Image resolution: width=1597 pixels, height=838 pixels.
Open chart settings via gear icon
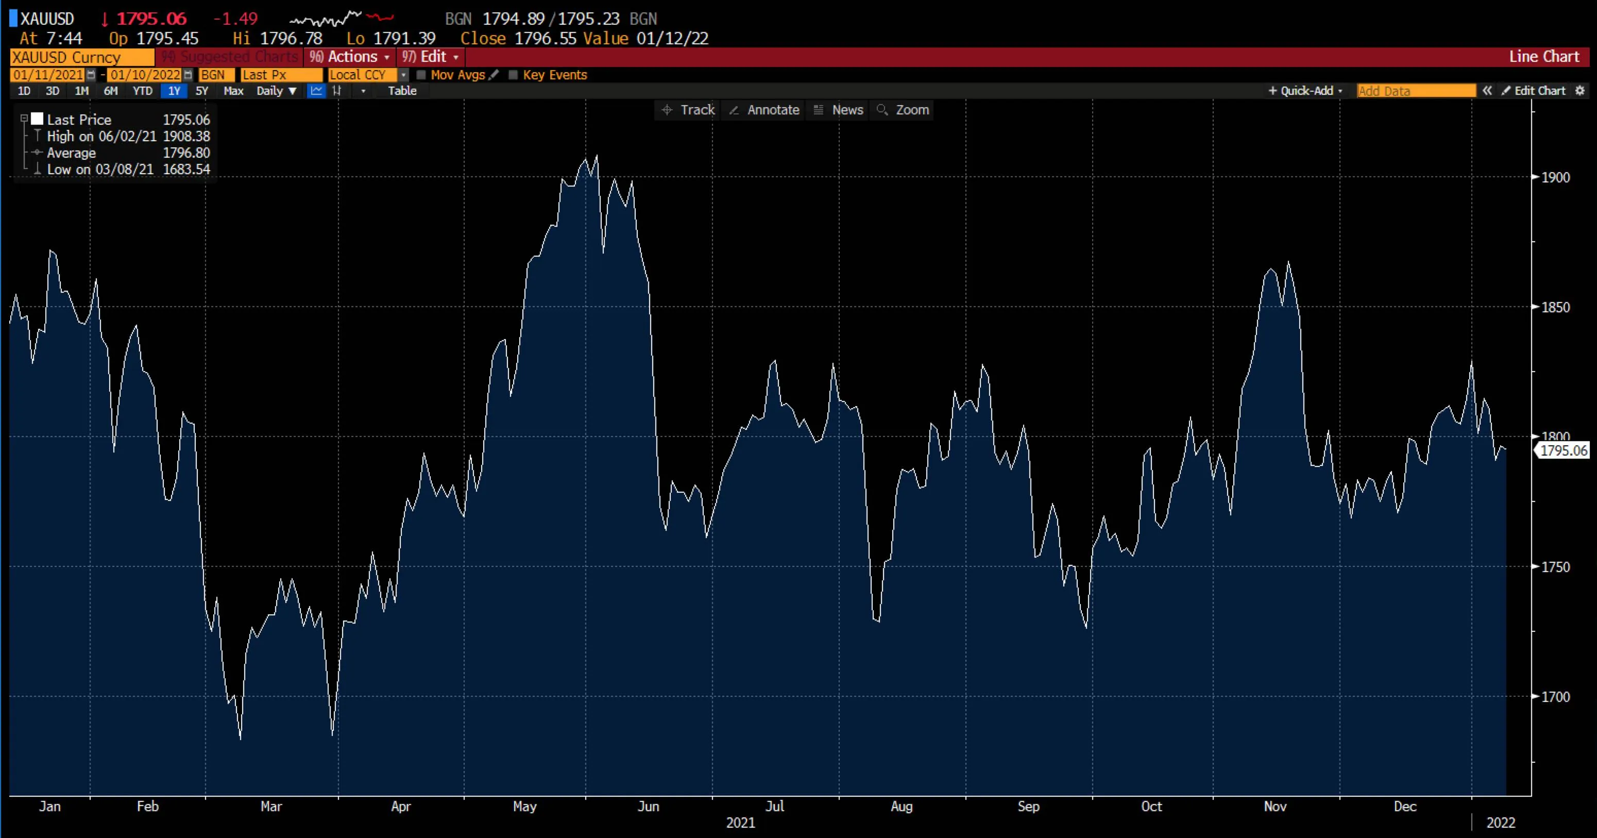[1581, 91]
